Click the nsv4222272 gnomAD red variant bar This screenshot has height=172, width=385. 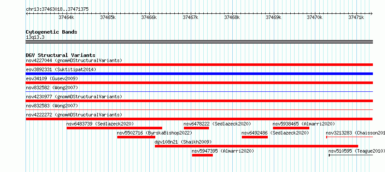199,119
